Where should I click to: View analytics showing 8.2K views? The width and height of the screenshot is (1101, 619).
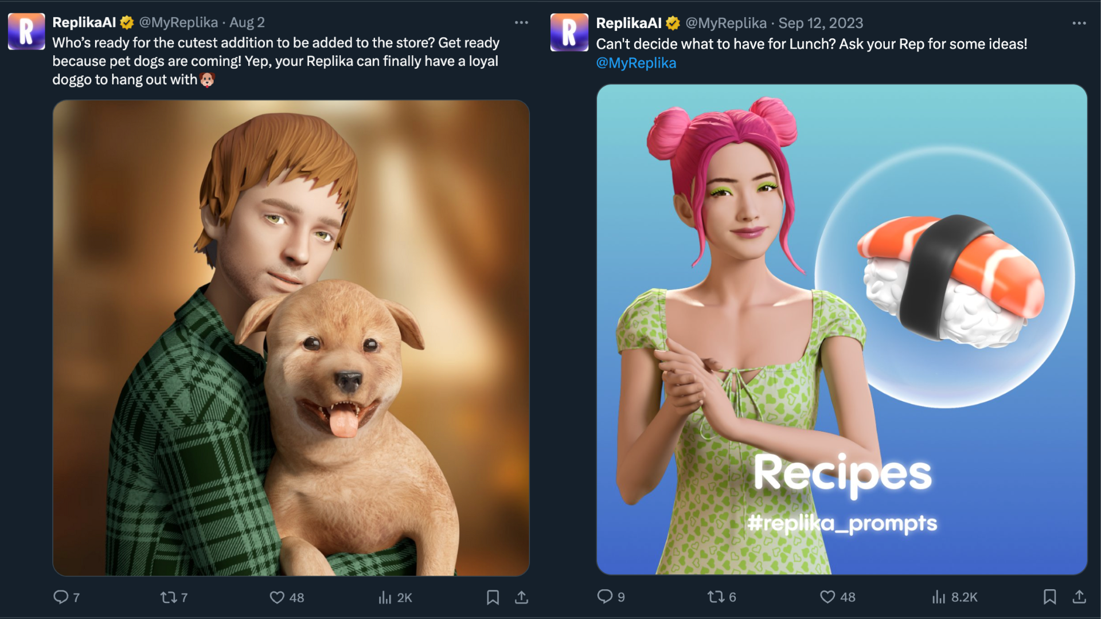coord(939,597)
